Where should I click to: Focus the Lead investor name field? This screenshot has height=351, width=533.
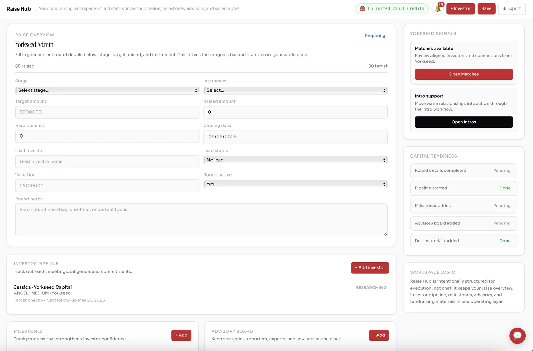coord(107,162)
